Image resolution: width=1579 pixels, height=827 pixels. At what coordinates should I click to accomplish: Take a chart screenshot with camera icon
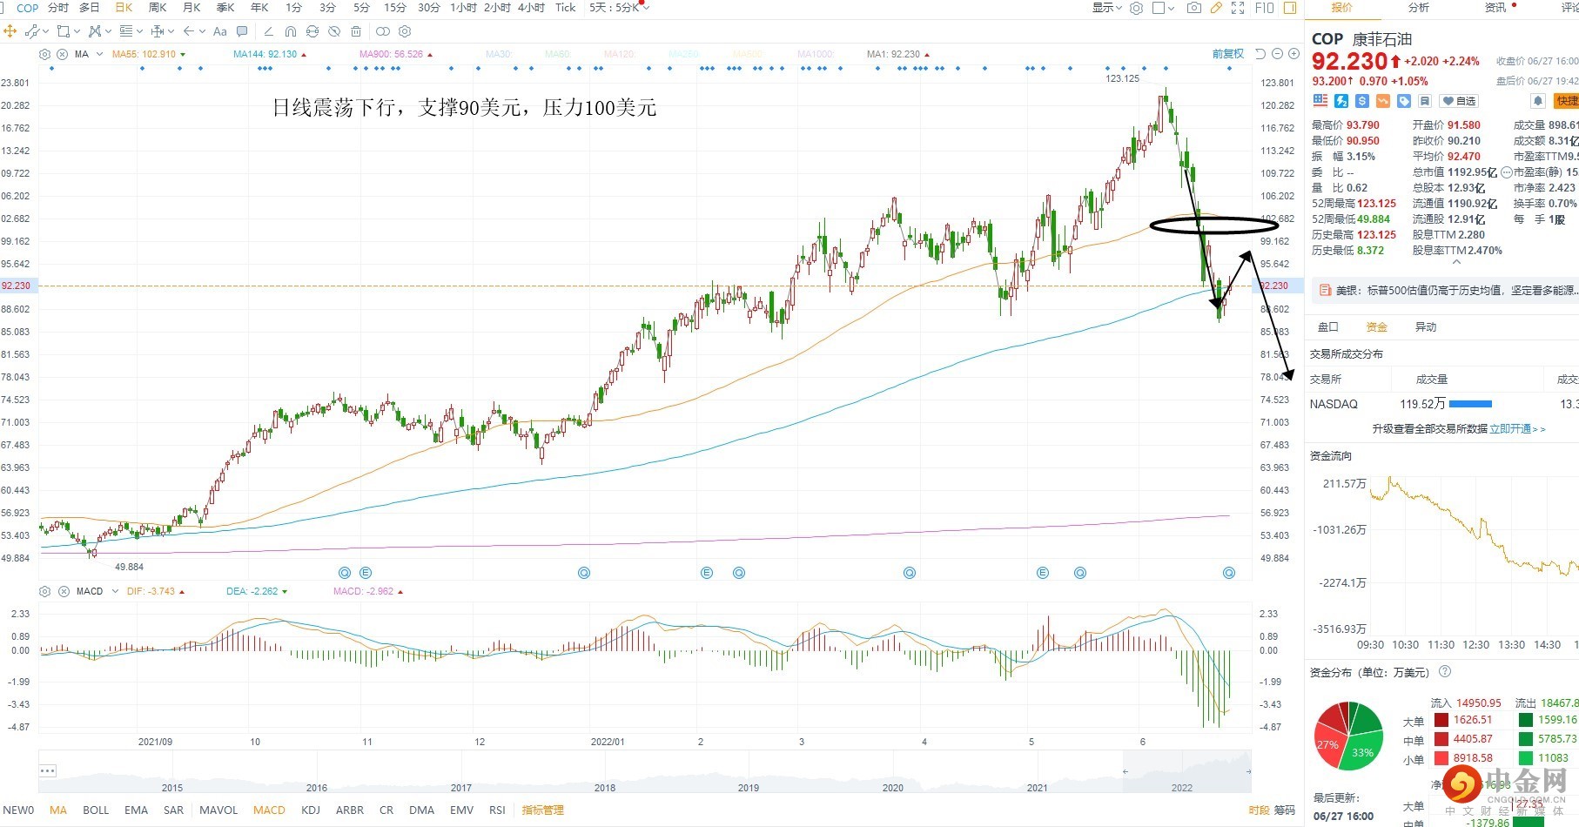click(x=1194, y=8)
